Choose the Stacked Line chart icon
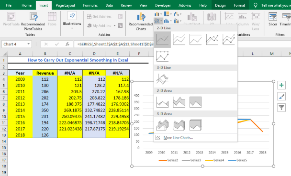Viewport: 291px width, 176px height. 179,40
